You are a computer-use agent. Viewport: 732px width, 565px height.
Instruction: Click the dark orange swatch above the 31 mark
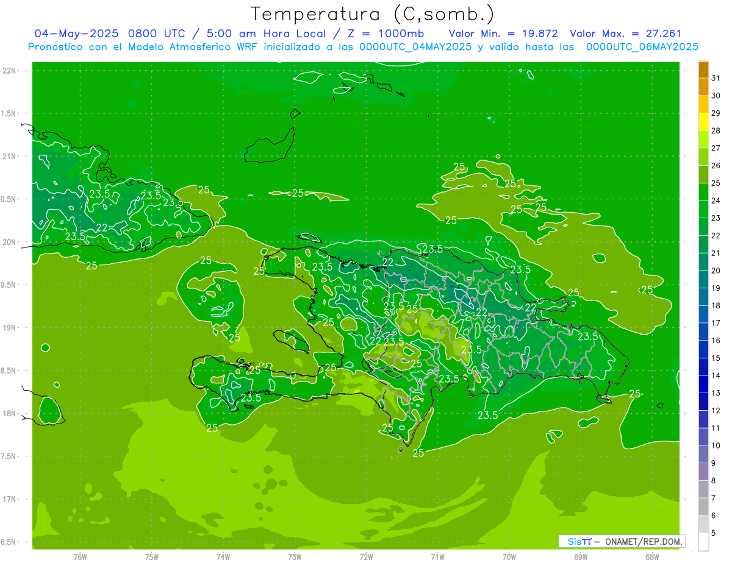click(703, 69)
